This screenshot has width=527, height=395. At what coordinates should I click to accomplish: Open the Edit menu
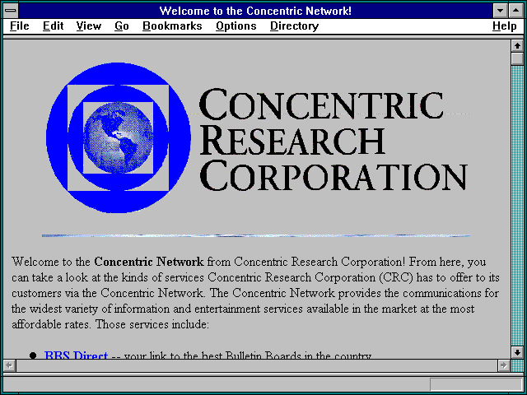pyautogui.click(x=53, y=26)
